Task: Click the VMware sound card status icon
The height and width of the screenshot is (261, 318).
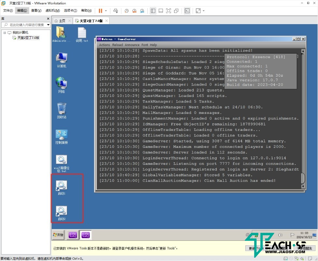Action: pyautogui.click(x=302, y=259)
